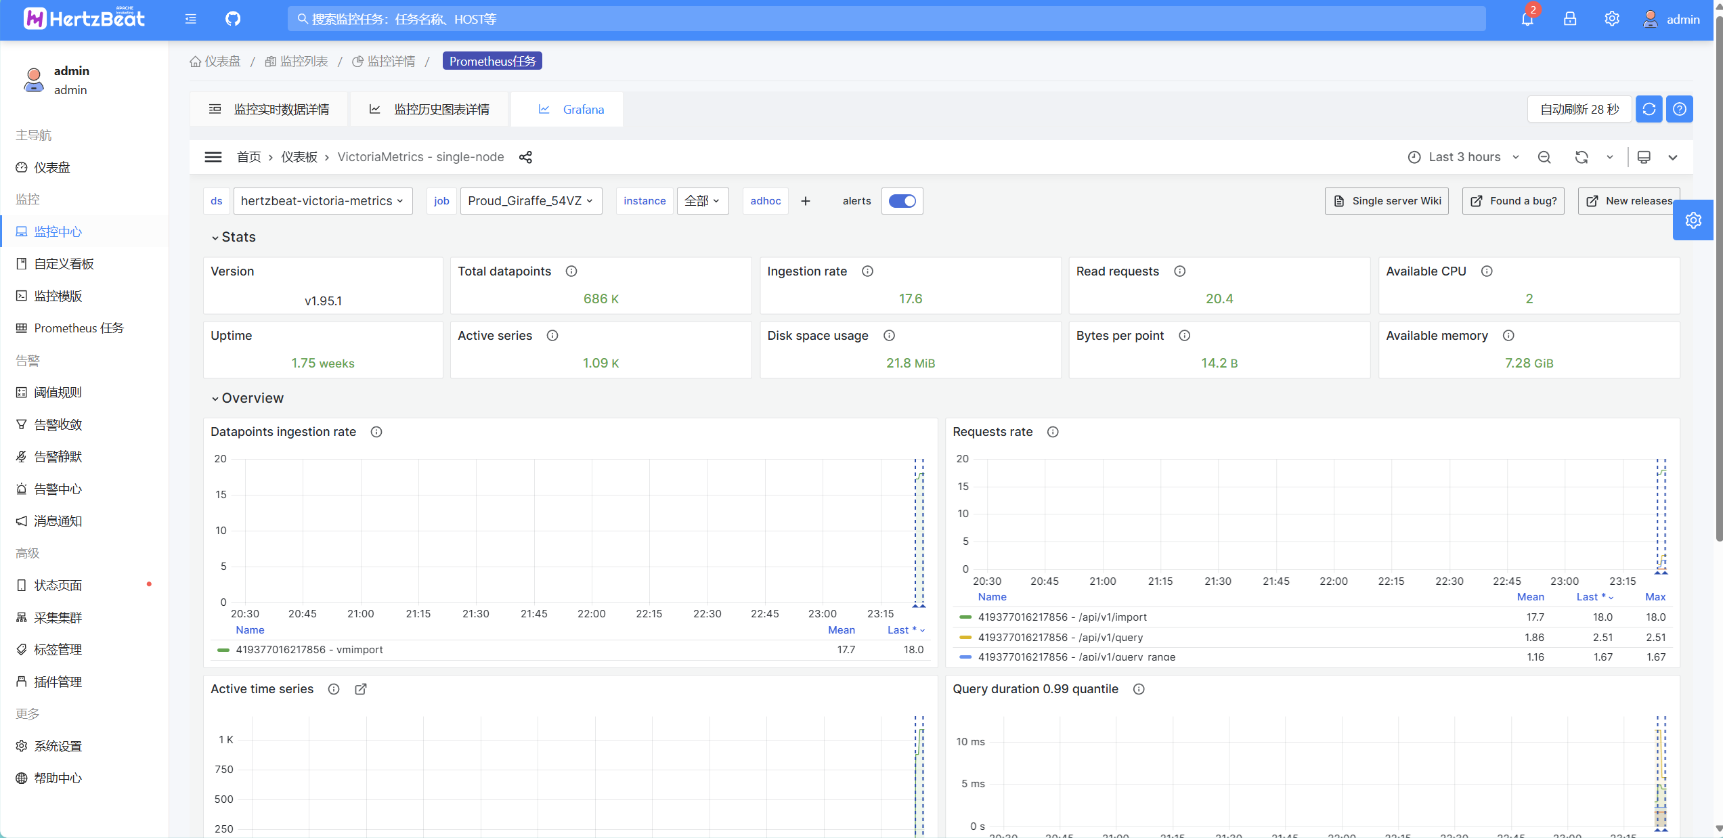1723x838 pixels.
Task: Toggle vmimport series in legend
Action: pos(309,650)
